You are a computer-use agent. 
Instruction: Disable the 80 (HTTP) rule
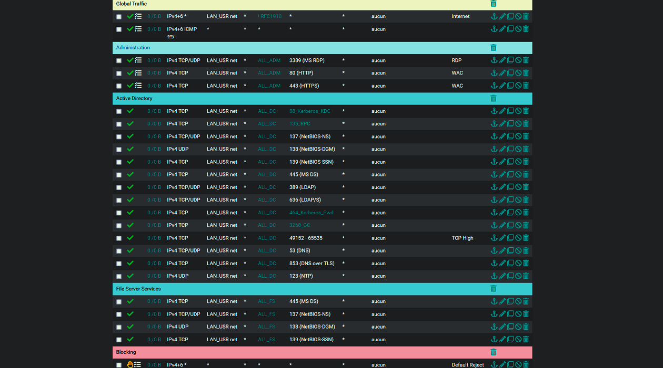tap(518, 73)
